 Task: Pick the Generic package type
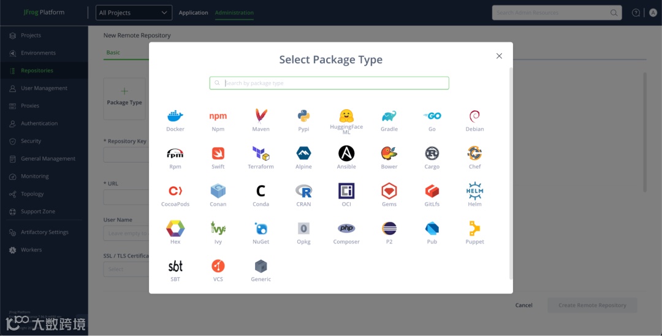click(x=261, y=271)
